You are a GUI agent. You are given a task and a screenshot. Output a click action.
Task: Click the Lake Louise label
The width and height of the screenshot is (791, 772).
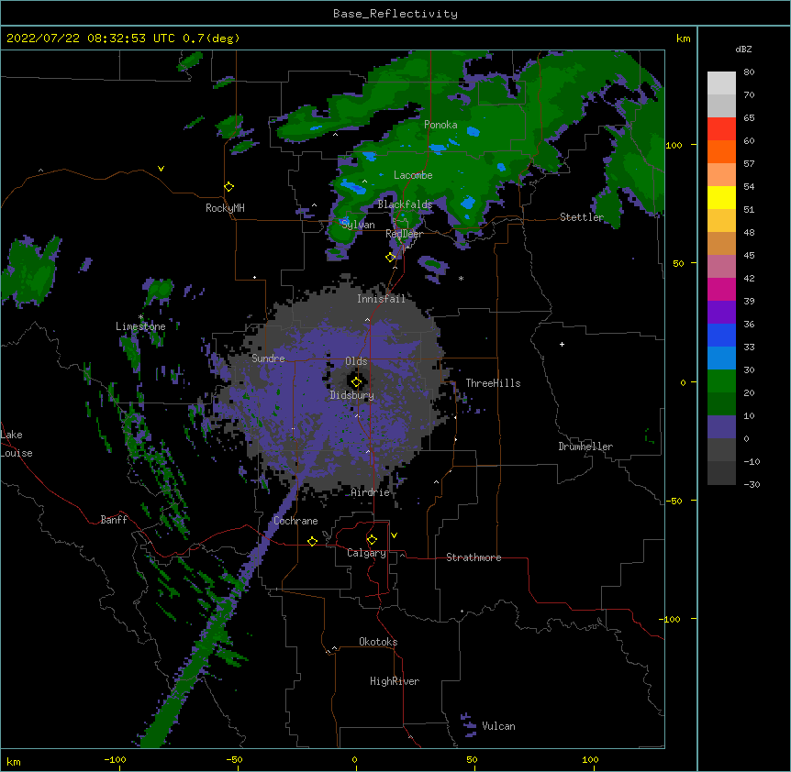(17, 444)
